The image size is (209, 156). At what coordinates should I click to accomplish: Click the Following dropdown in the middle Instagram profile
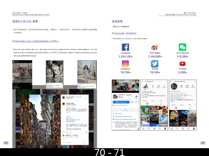(145, 101)
